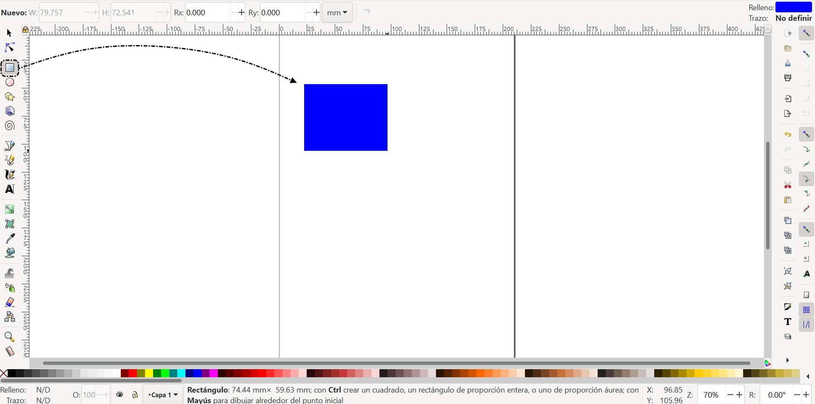Select the Spiral tool

point(9,126)
